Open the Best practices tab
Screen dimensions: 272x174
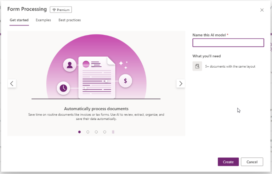click(x=69, y=20)
